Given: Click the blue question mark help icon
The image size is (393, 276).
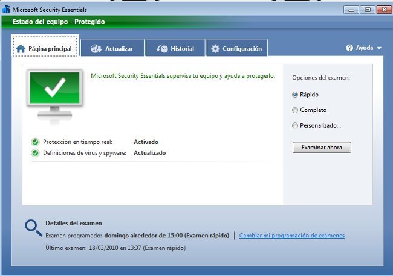Looking at the screenshot, I should pos(349,48).
